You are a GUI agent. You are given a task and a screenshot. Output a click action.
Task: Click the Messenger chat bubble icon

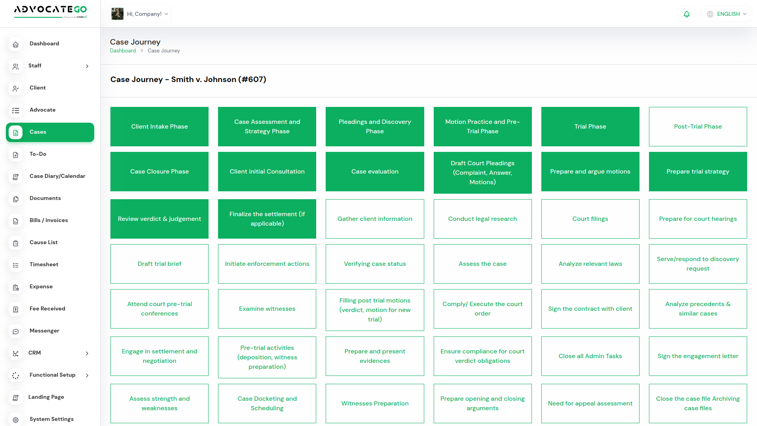click(16, 331)
